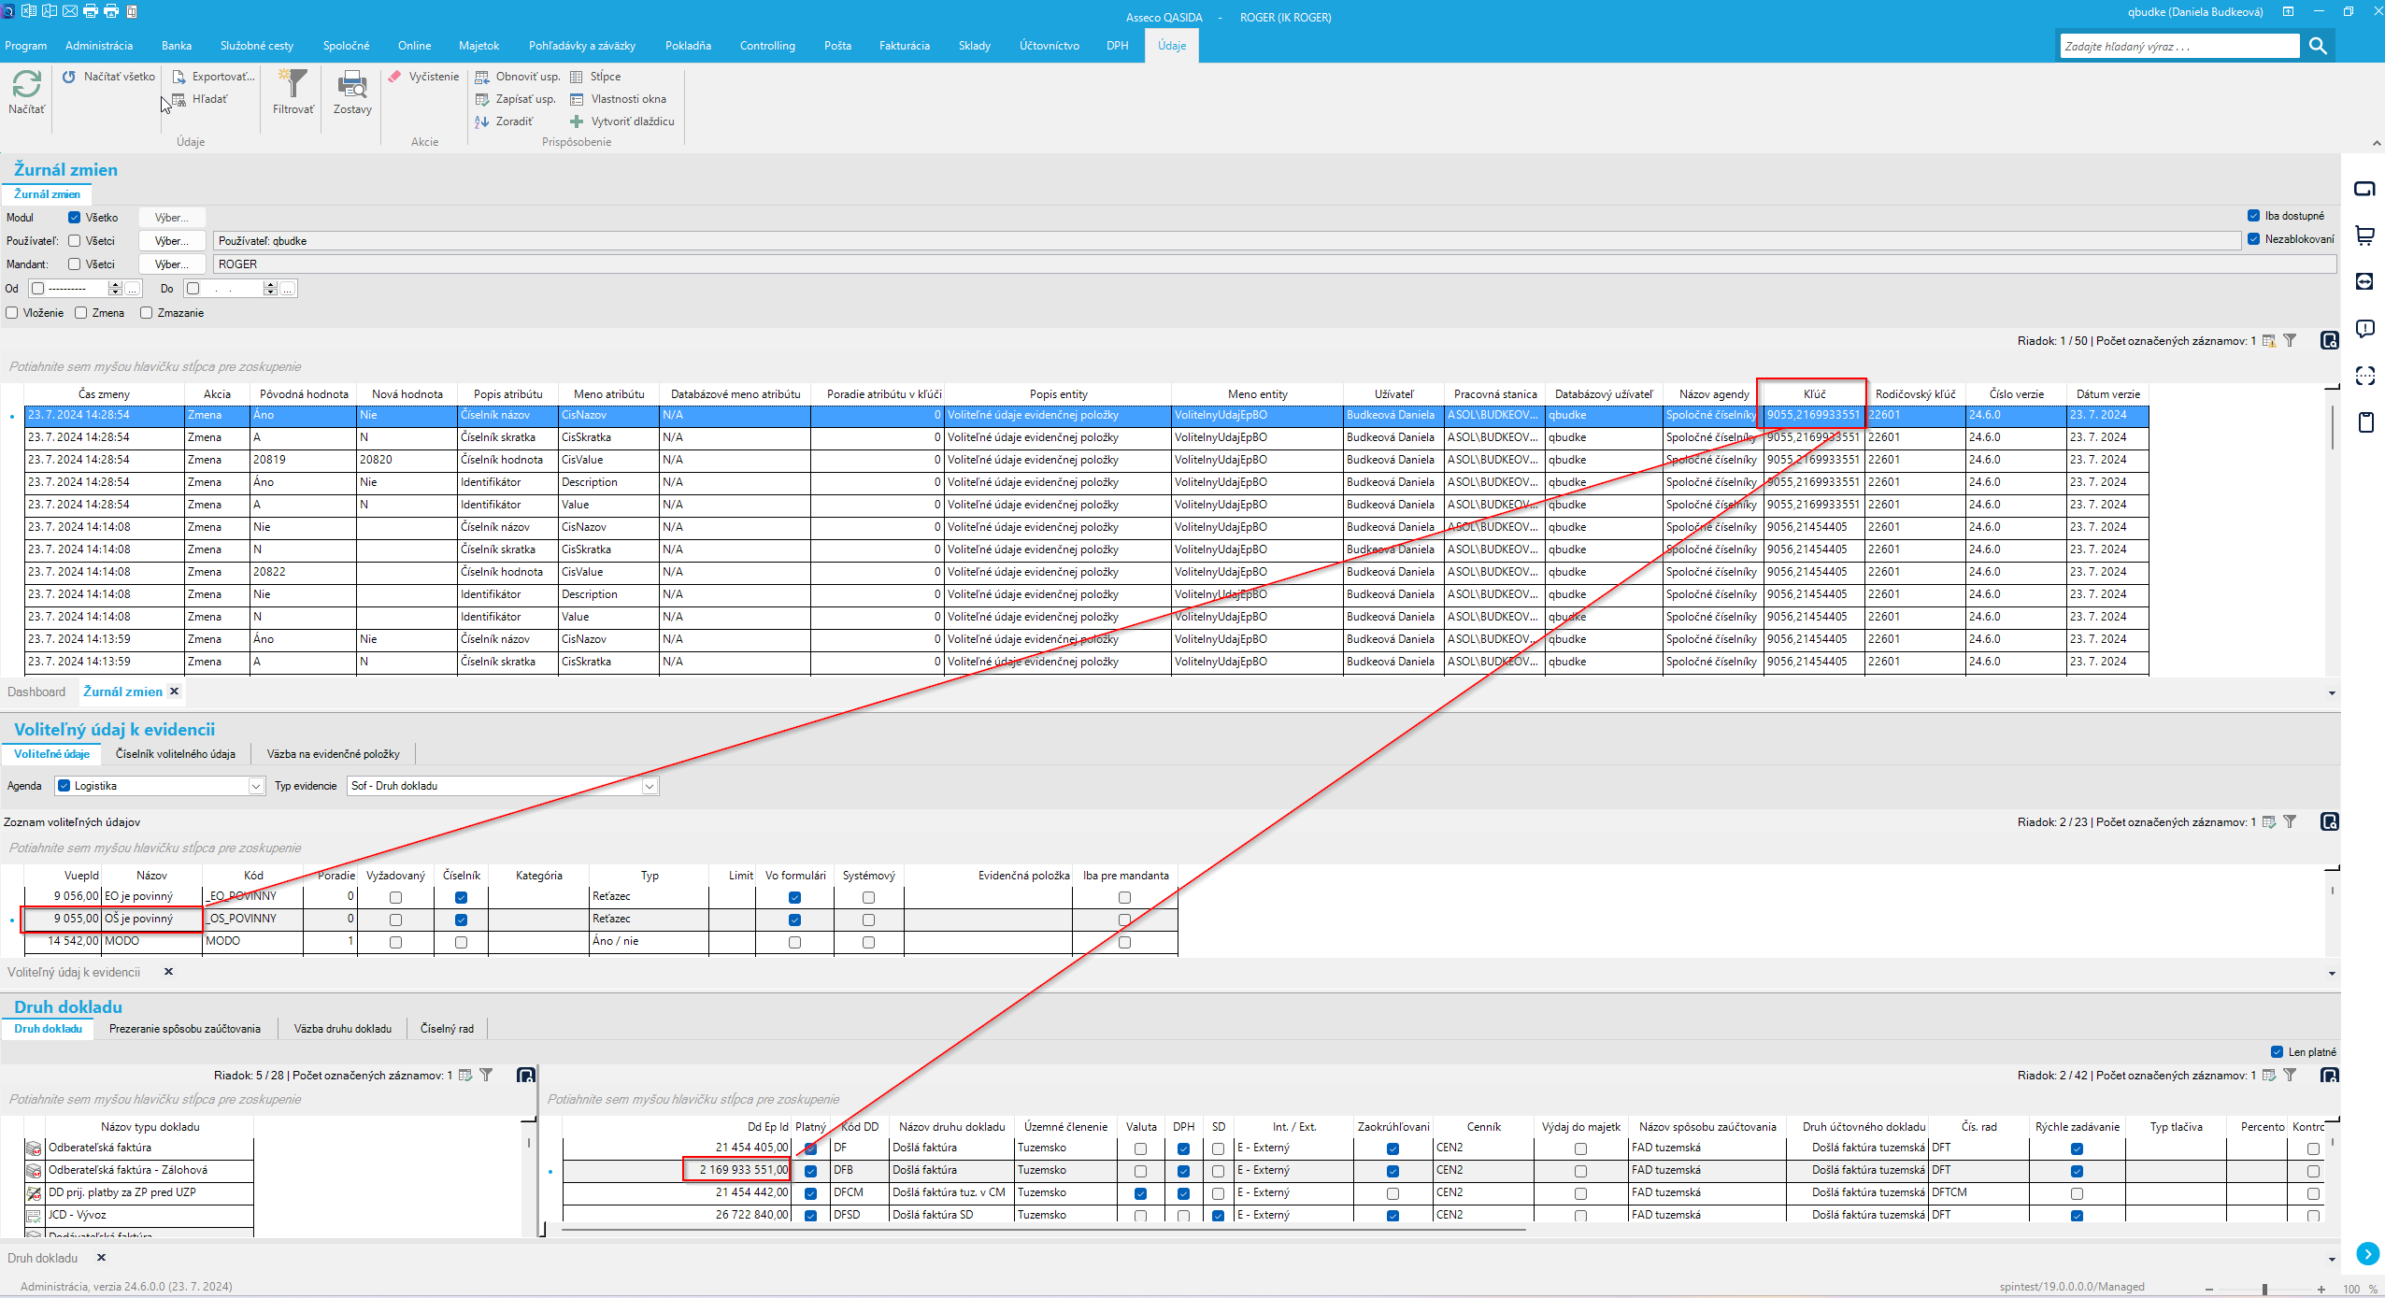
Task: Click Vytvoriť dlaždicu plus item
Action: 622,121
